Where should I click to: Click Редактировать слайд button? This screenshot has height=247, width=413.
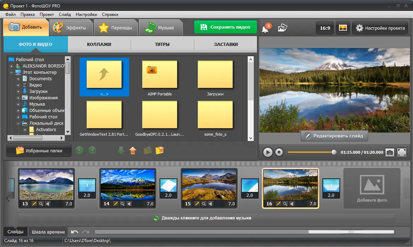(334, 136)
